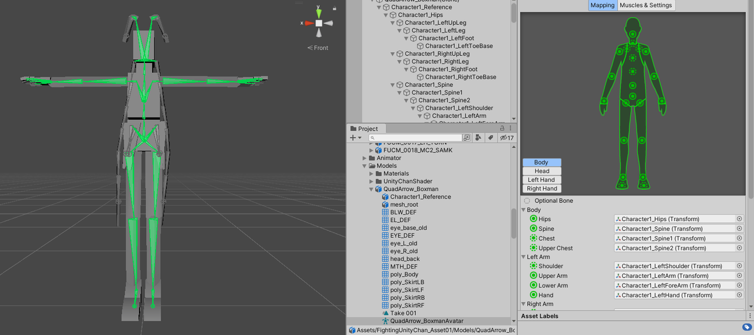Collapse the Right Arm section foldout

point(523,304)
